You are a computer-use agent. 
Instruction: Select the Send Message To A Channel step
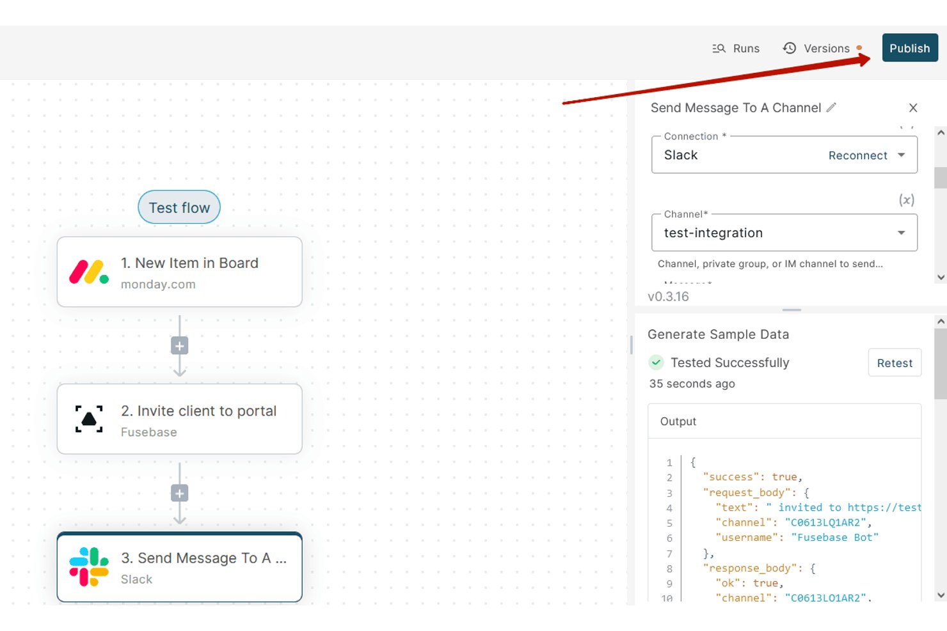[179, 567]
